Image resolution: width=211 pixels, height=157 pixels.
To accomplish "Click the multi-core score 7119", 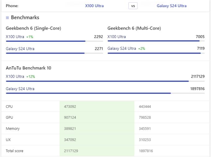I will click(x=201, y=48).
